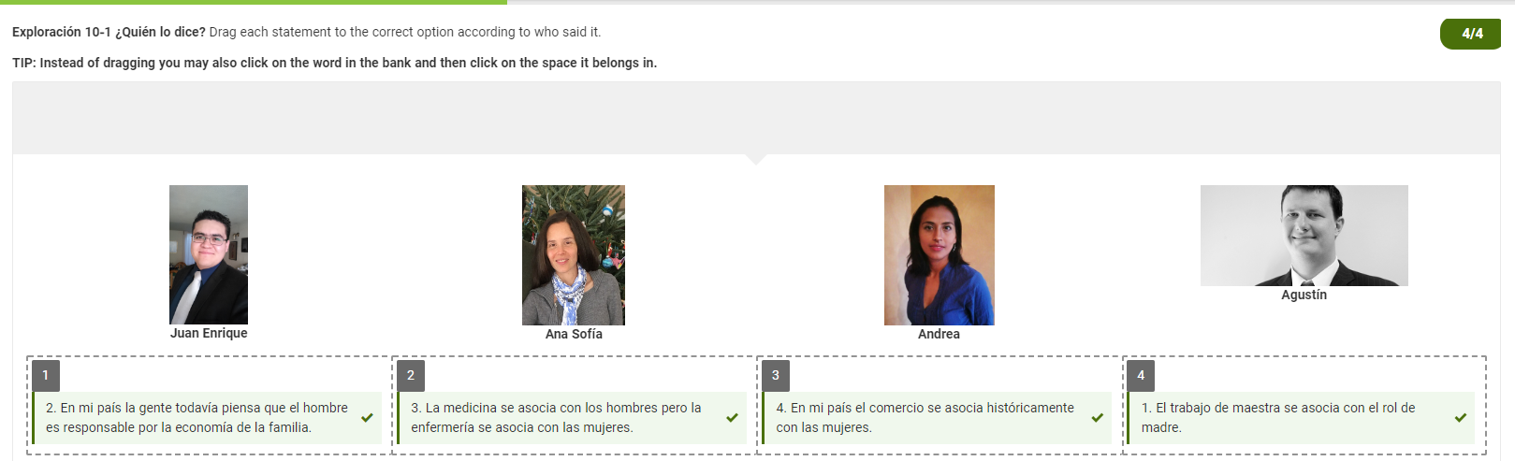Select Juan Enrique's photo
Viewport: 1515px width, 461px height.
[x=209, y=254]
